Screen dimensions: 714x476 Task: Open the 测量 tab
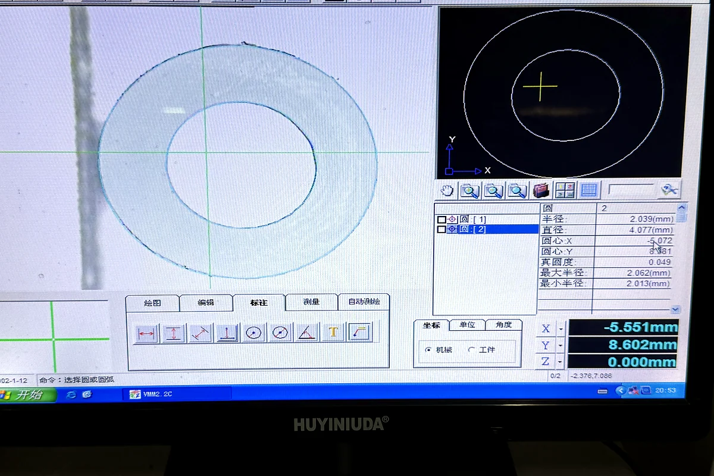312,302
